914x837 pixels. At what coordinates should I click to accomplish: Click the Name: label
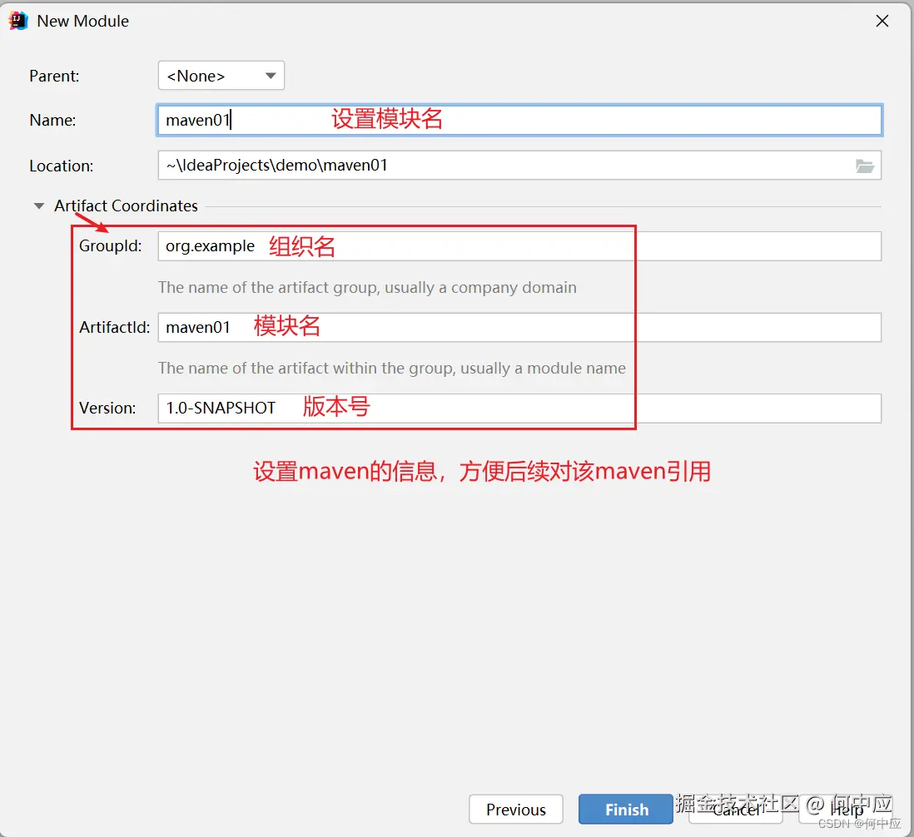52,120
